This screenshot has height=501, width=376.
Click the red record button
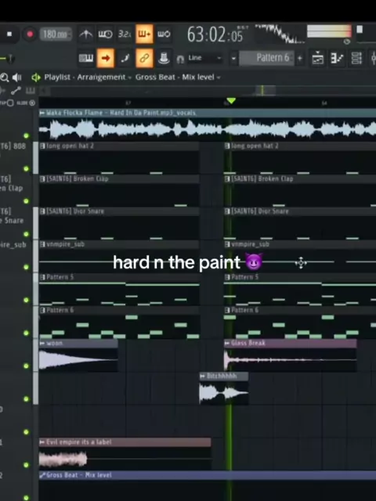coord(30,34)
